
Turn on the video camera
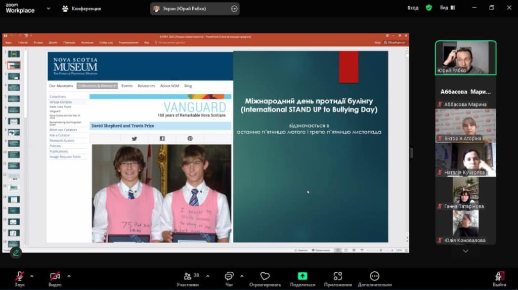pos(55,276)
